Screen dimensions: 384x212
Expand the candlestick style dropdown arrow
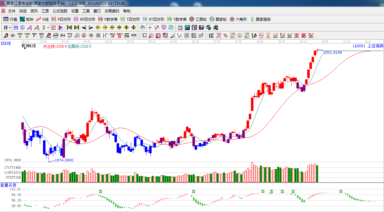point(48,28)
